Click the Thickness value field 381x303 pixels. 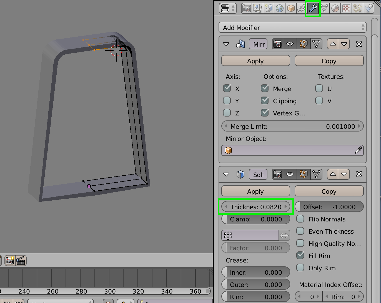256,207
